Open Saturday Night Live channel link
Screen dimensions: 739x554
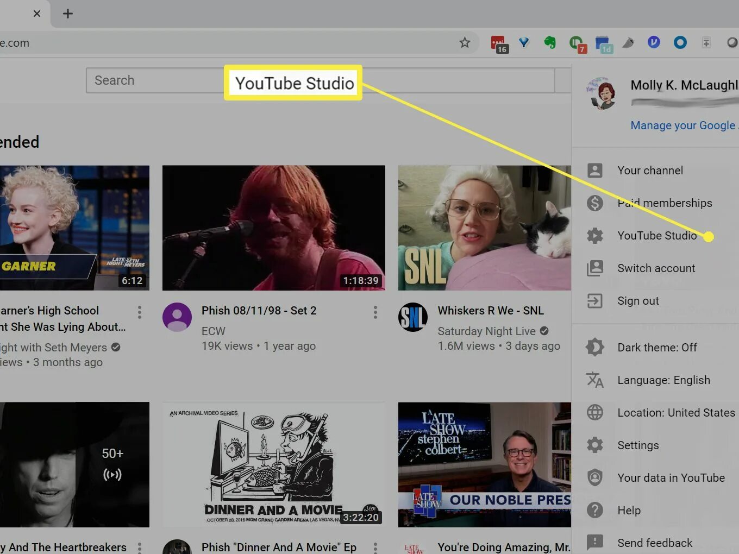click(486, 331)
